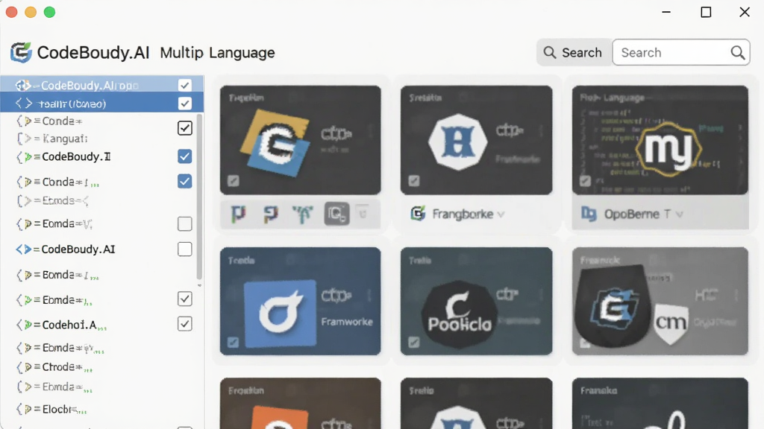The height and width of the screenshot is (429, 764).
Task: Uncheck the checkbox in the Codehoi.A row
Action: (185, 324)
